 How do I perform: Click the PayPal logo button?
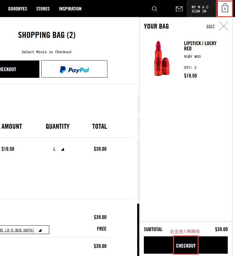[74, 69]
